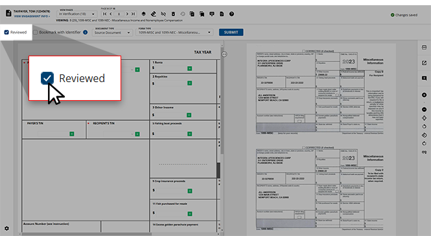
Task: Click the page number box in the toolbar
Action: (119, 14)
